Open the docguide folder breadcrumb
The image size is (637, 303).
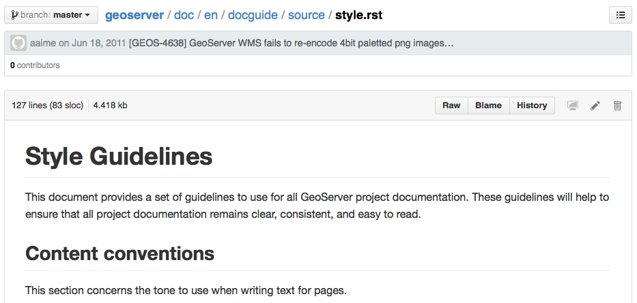coord(253,16)
